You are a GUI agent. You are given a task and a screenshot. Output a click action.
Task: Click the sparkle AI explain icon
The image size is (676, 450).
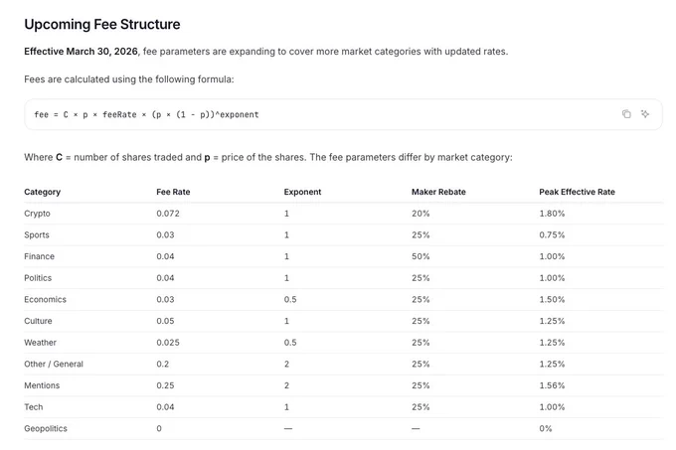coord(645,114)
